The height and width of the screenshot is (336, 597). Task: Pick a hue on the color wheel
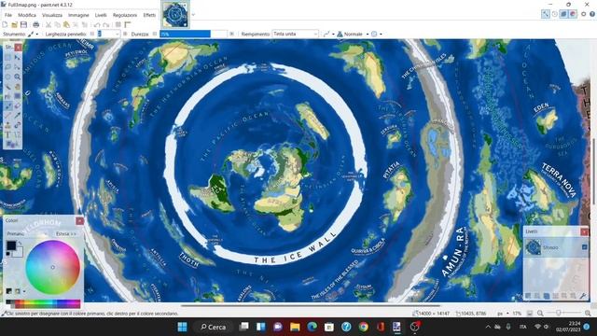pos(52,267)
